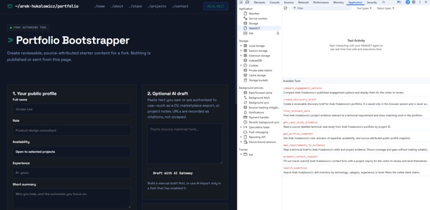Viewport: 430px width, 210px height.
Task: Expand the Extension storage tree node
Action: tap(241, 55)
